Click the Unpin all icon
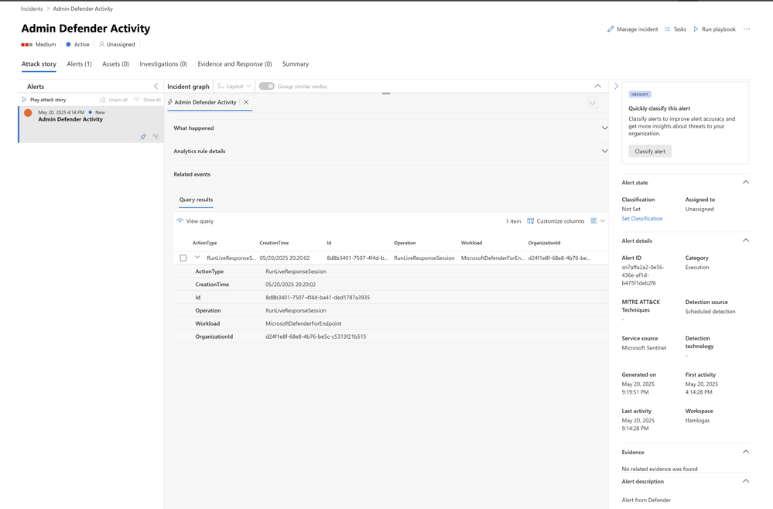The width and height of the screenshot is (773, 509). pyautogui.click(x=103, y=100)
